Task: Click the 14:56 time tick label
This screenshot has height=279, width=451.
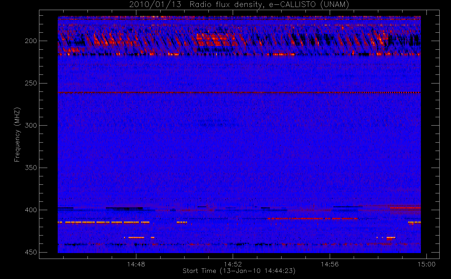Action: click(x=330, y=264)
